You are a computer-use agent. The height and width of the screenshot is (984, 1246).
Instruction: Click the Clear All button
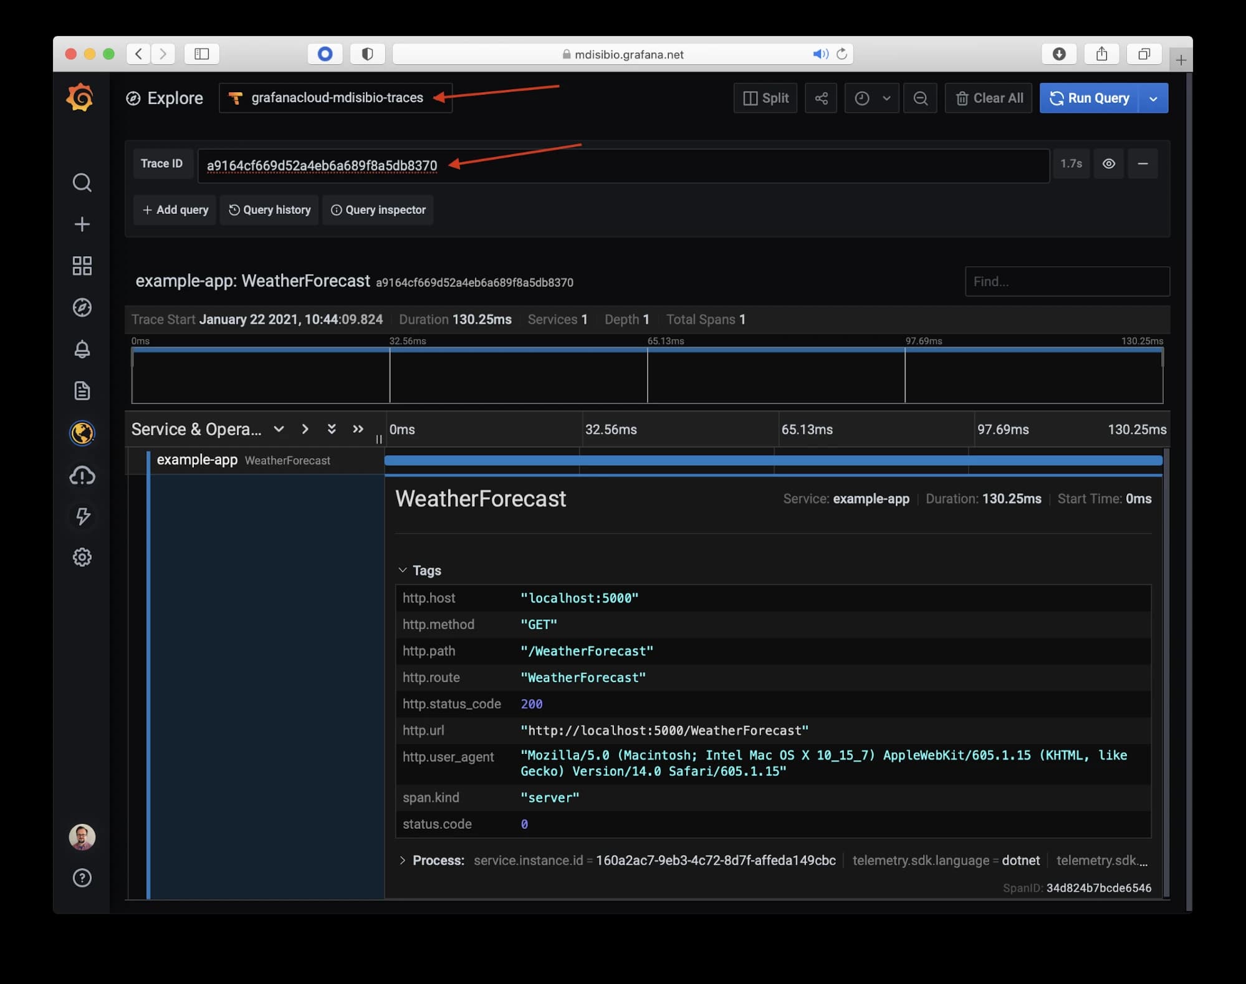(989, 98)
